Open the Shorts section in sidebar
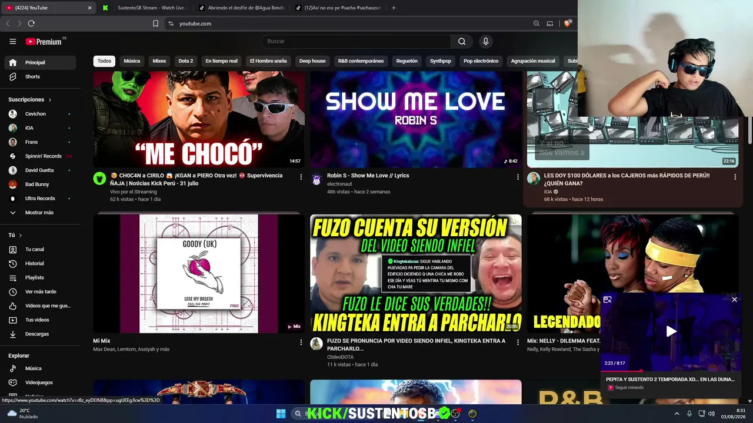The height and width of the screenshot is (423, 753). 40,76
